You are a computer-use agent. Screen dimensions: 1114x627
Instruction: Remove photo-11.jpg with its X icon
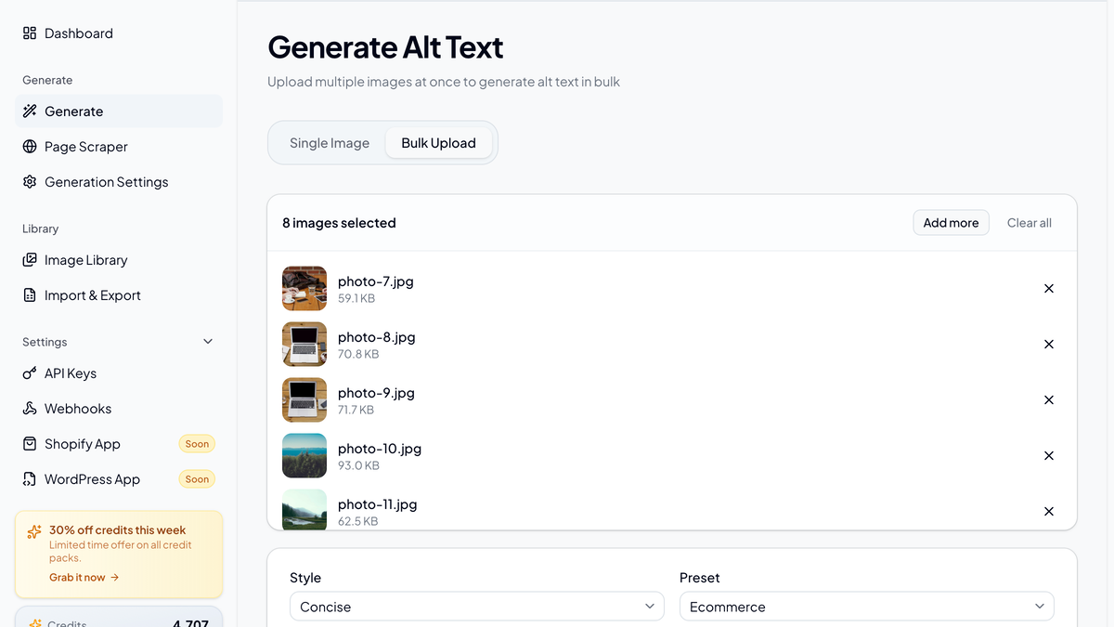[1049, 512]
